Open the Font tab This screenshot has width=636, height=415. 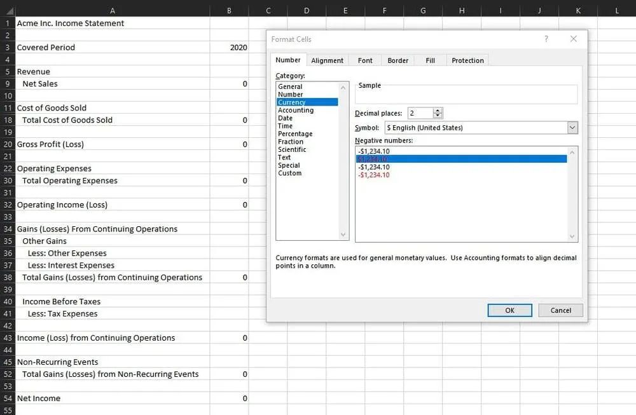tap(364, 60)
